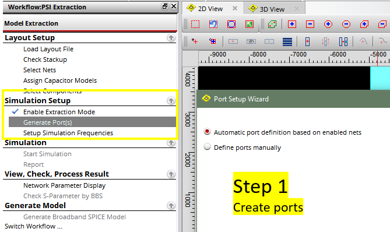Select the subtract octagon shape tool
Viewport: 390px width, 232px height.
point(346,24)
